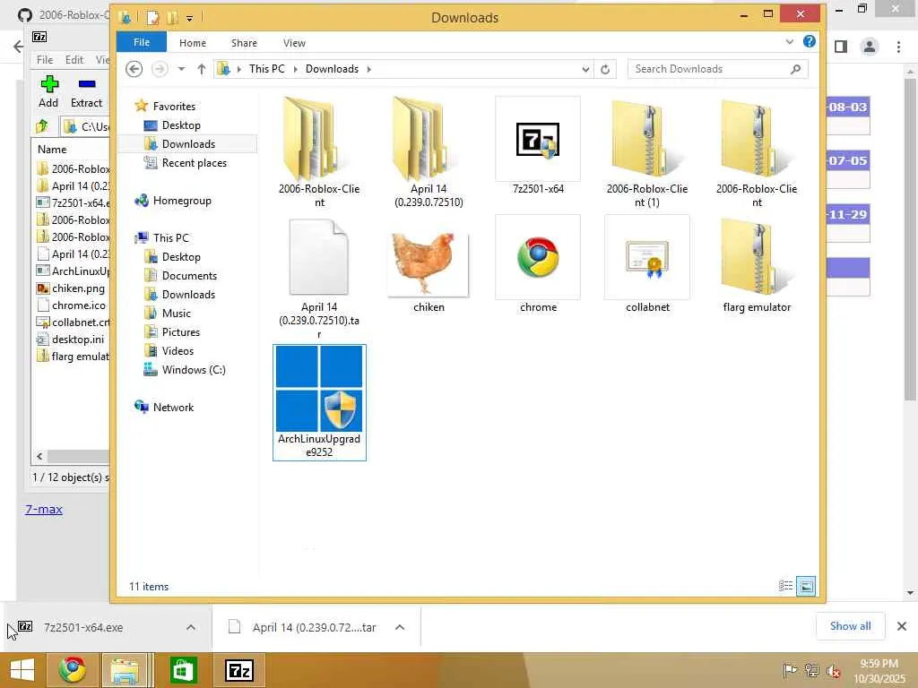Viewport: 918px width, 688px height.
Task: Expand the Downloads breadcrumb arrow
Action: (x=368, y=69)
